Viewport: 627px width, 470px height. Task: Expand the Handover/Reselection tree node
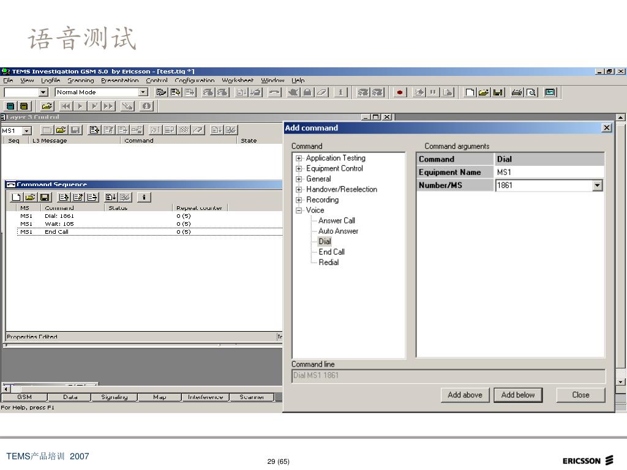click(x=299, y=190)
